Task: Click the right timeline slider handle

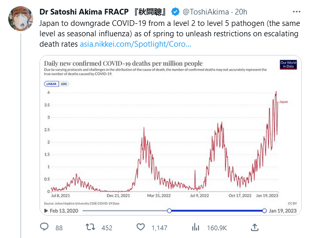Action: coord(264,211)
